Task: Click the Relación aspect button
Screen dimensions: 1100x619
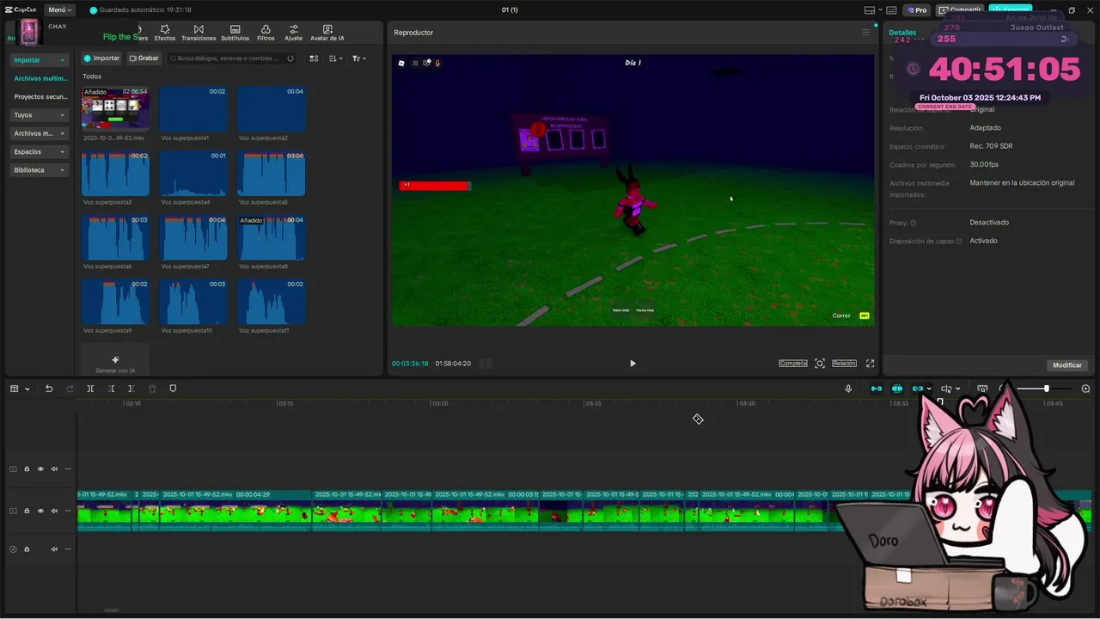Action: click(844, 364)
